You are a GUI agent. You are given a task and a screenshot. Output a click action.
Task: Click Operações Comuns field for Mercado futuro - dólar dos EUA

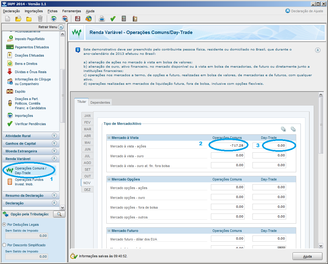tap(228, 239)
